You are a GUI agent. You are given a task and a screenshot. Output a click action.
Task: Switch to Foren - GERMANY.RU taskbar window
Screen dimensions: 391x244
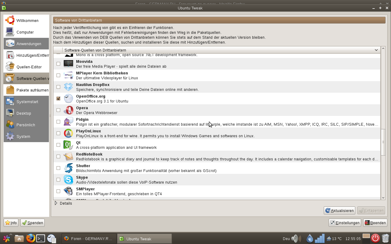89,239
